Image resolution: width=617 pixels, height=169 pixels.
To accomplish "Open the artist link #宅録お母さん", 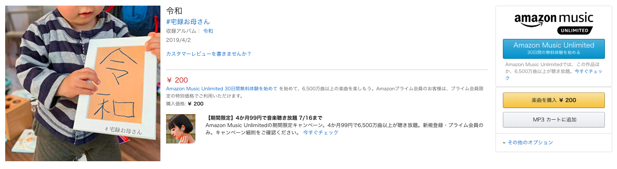I will point(188,22).
